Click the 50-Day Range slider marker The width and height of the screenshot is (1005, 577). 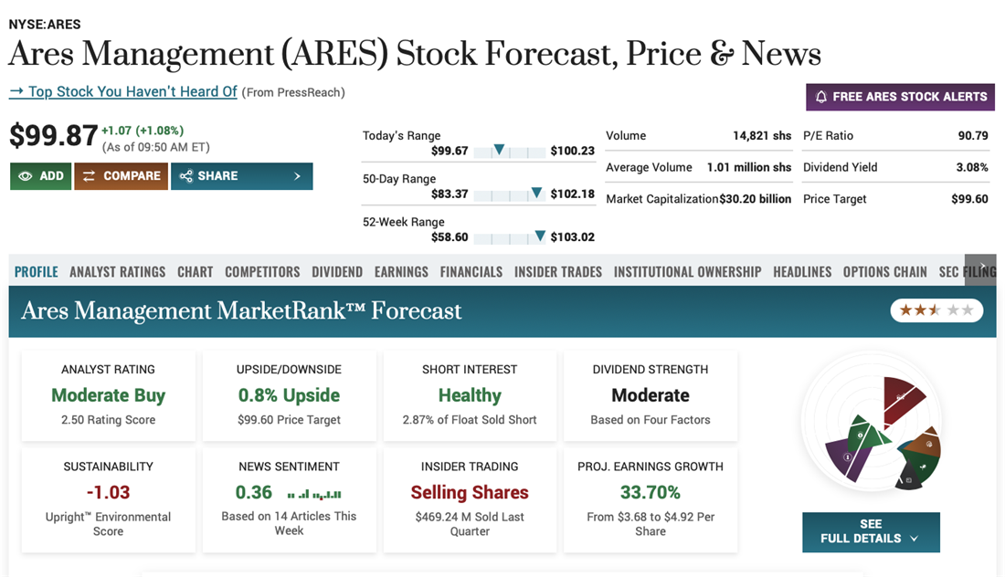coord(536,193)
